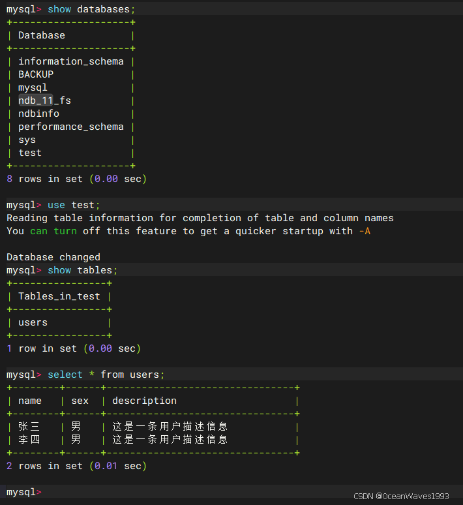The height and width of the screenshot is (505, 463).
Task: Click the empty mysql> prompt at bottom
Action: 24,492
